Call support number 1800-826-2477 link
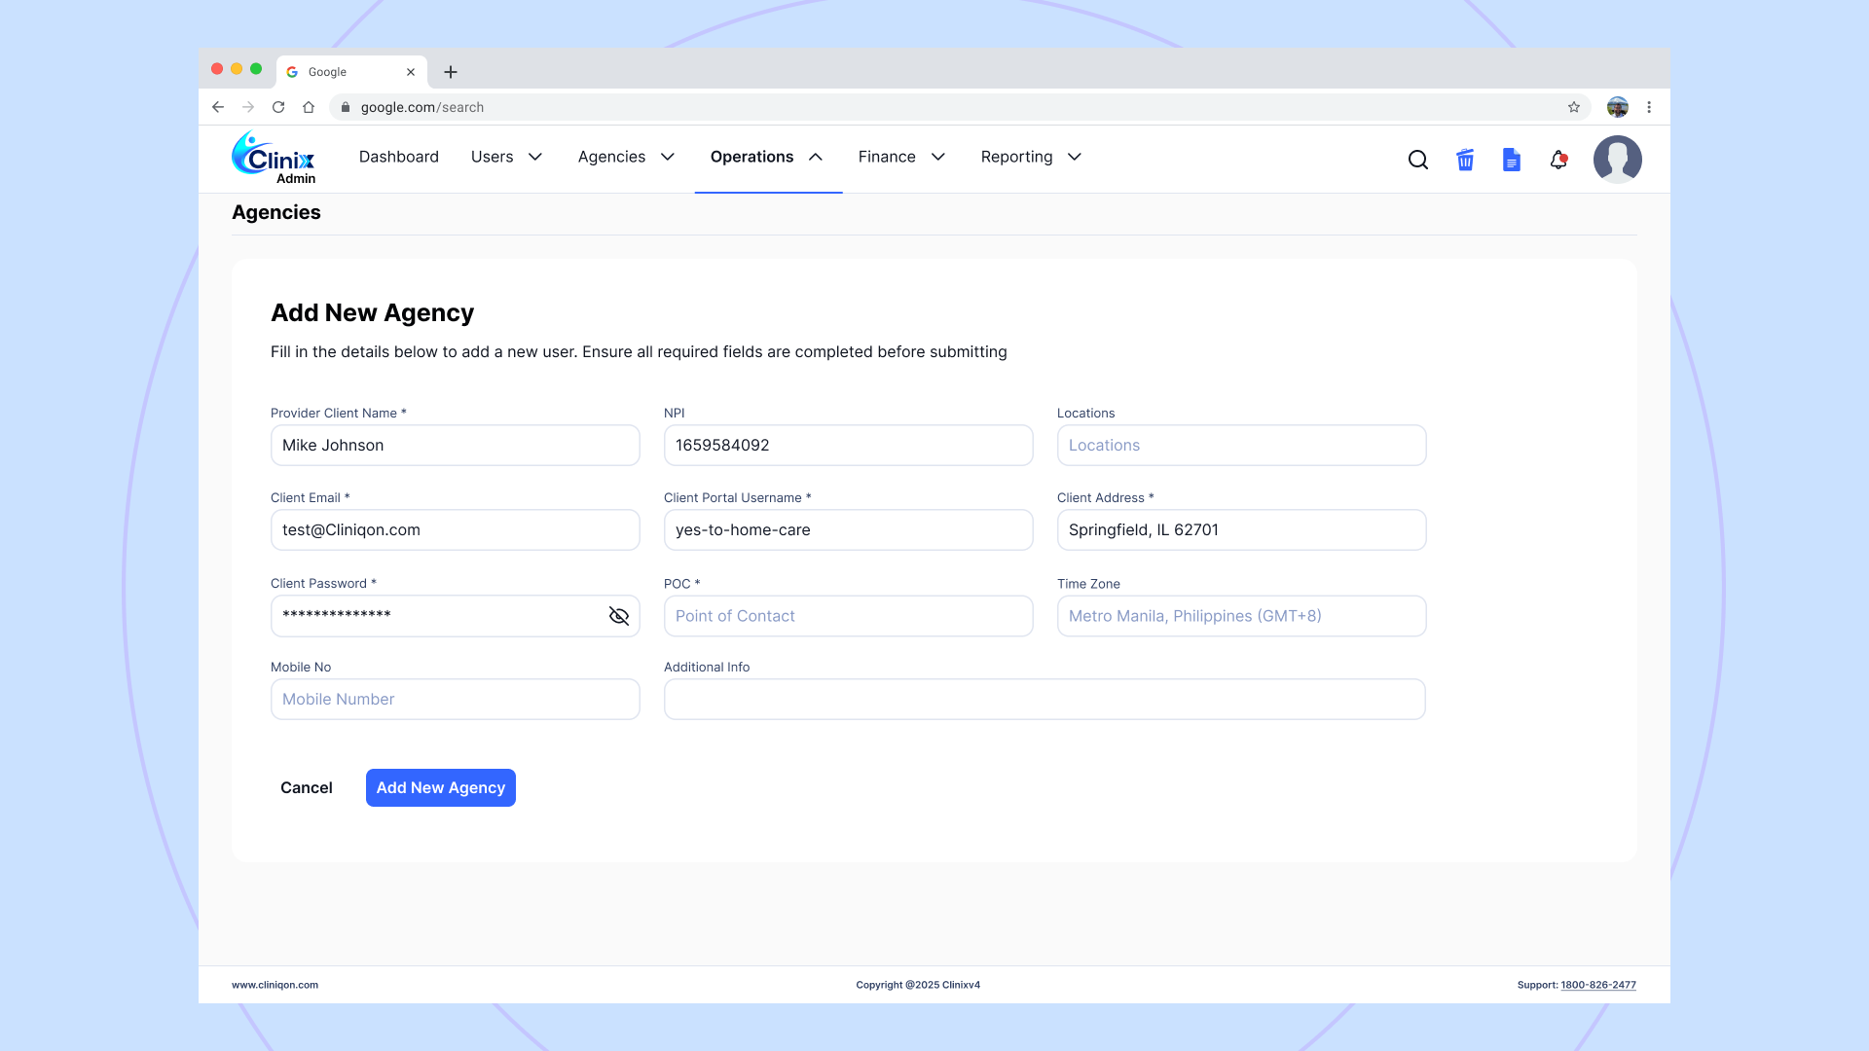This screenshot has height=1051, width=1869. tap(1598, 985)
